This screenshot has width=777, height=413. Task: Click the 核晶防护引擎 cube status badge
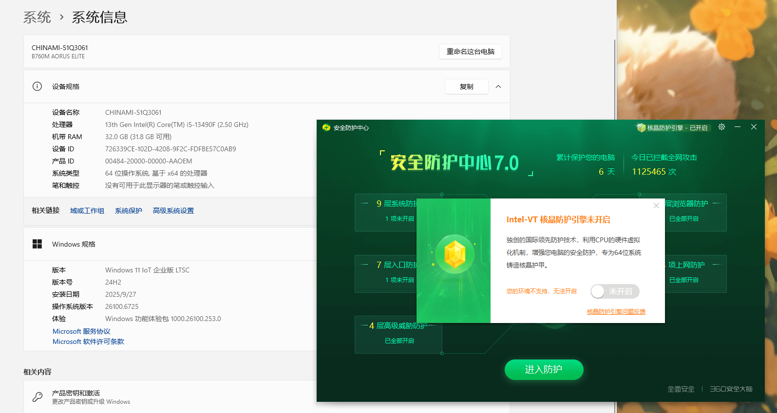tap(673, 128)
